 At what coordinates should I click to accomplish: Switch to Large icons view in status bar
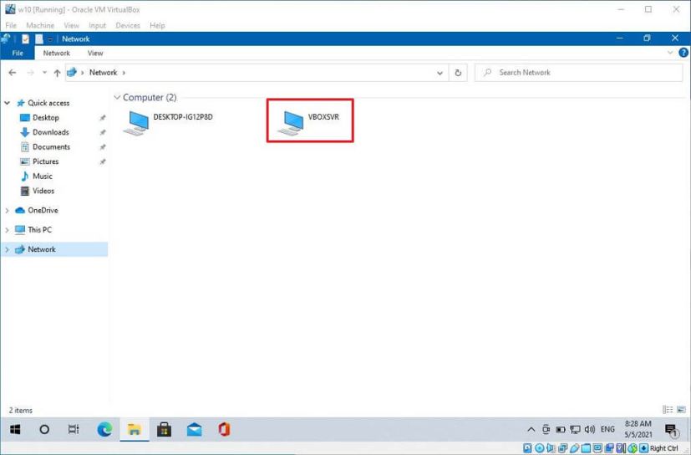click(681, 410)
